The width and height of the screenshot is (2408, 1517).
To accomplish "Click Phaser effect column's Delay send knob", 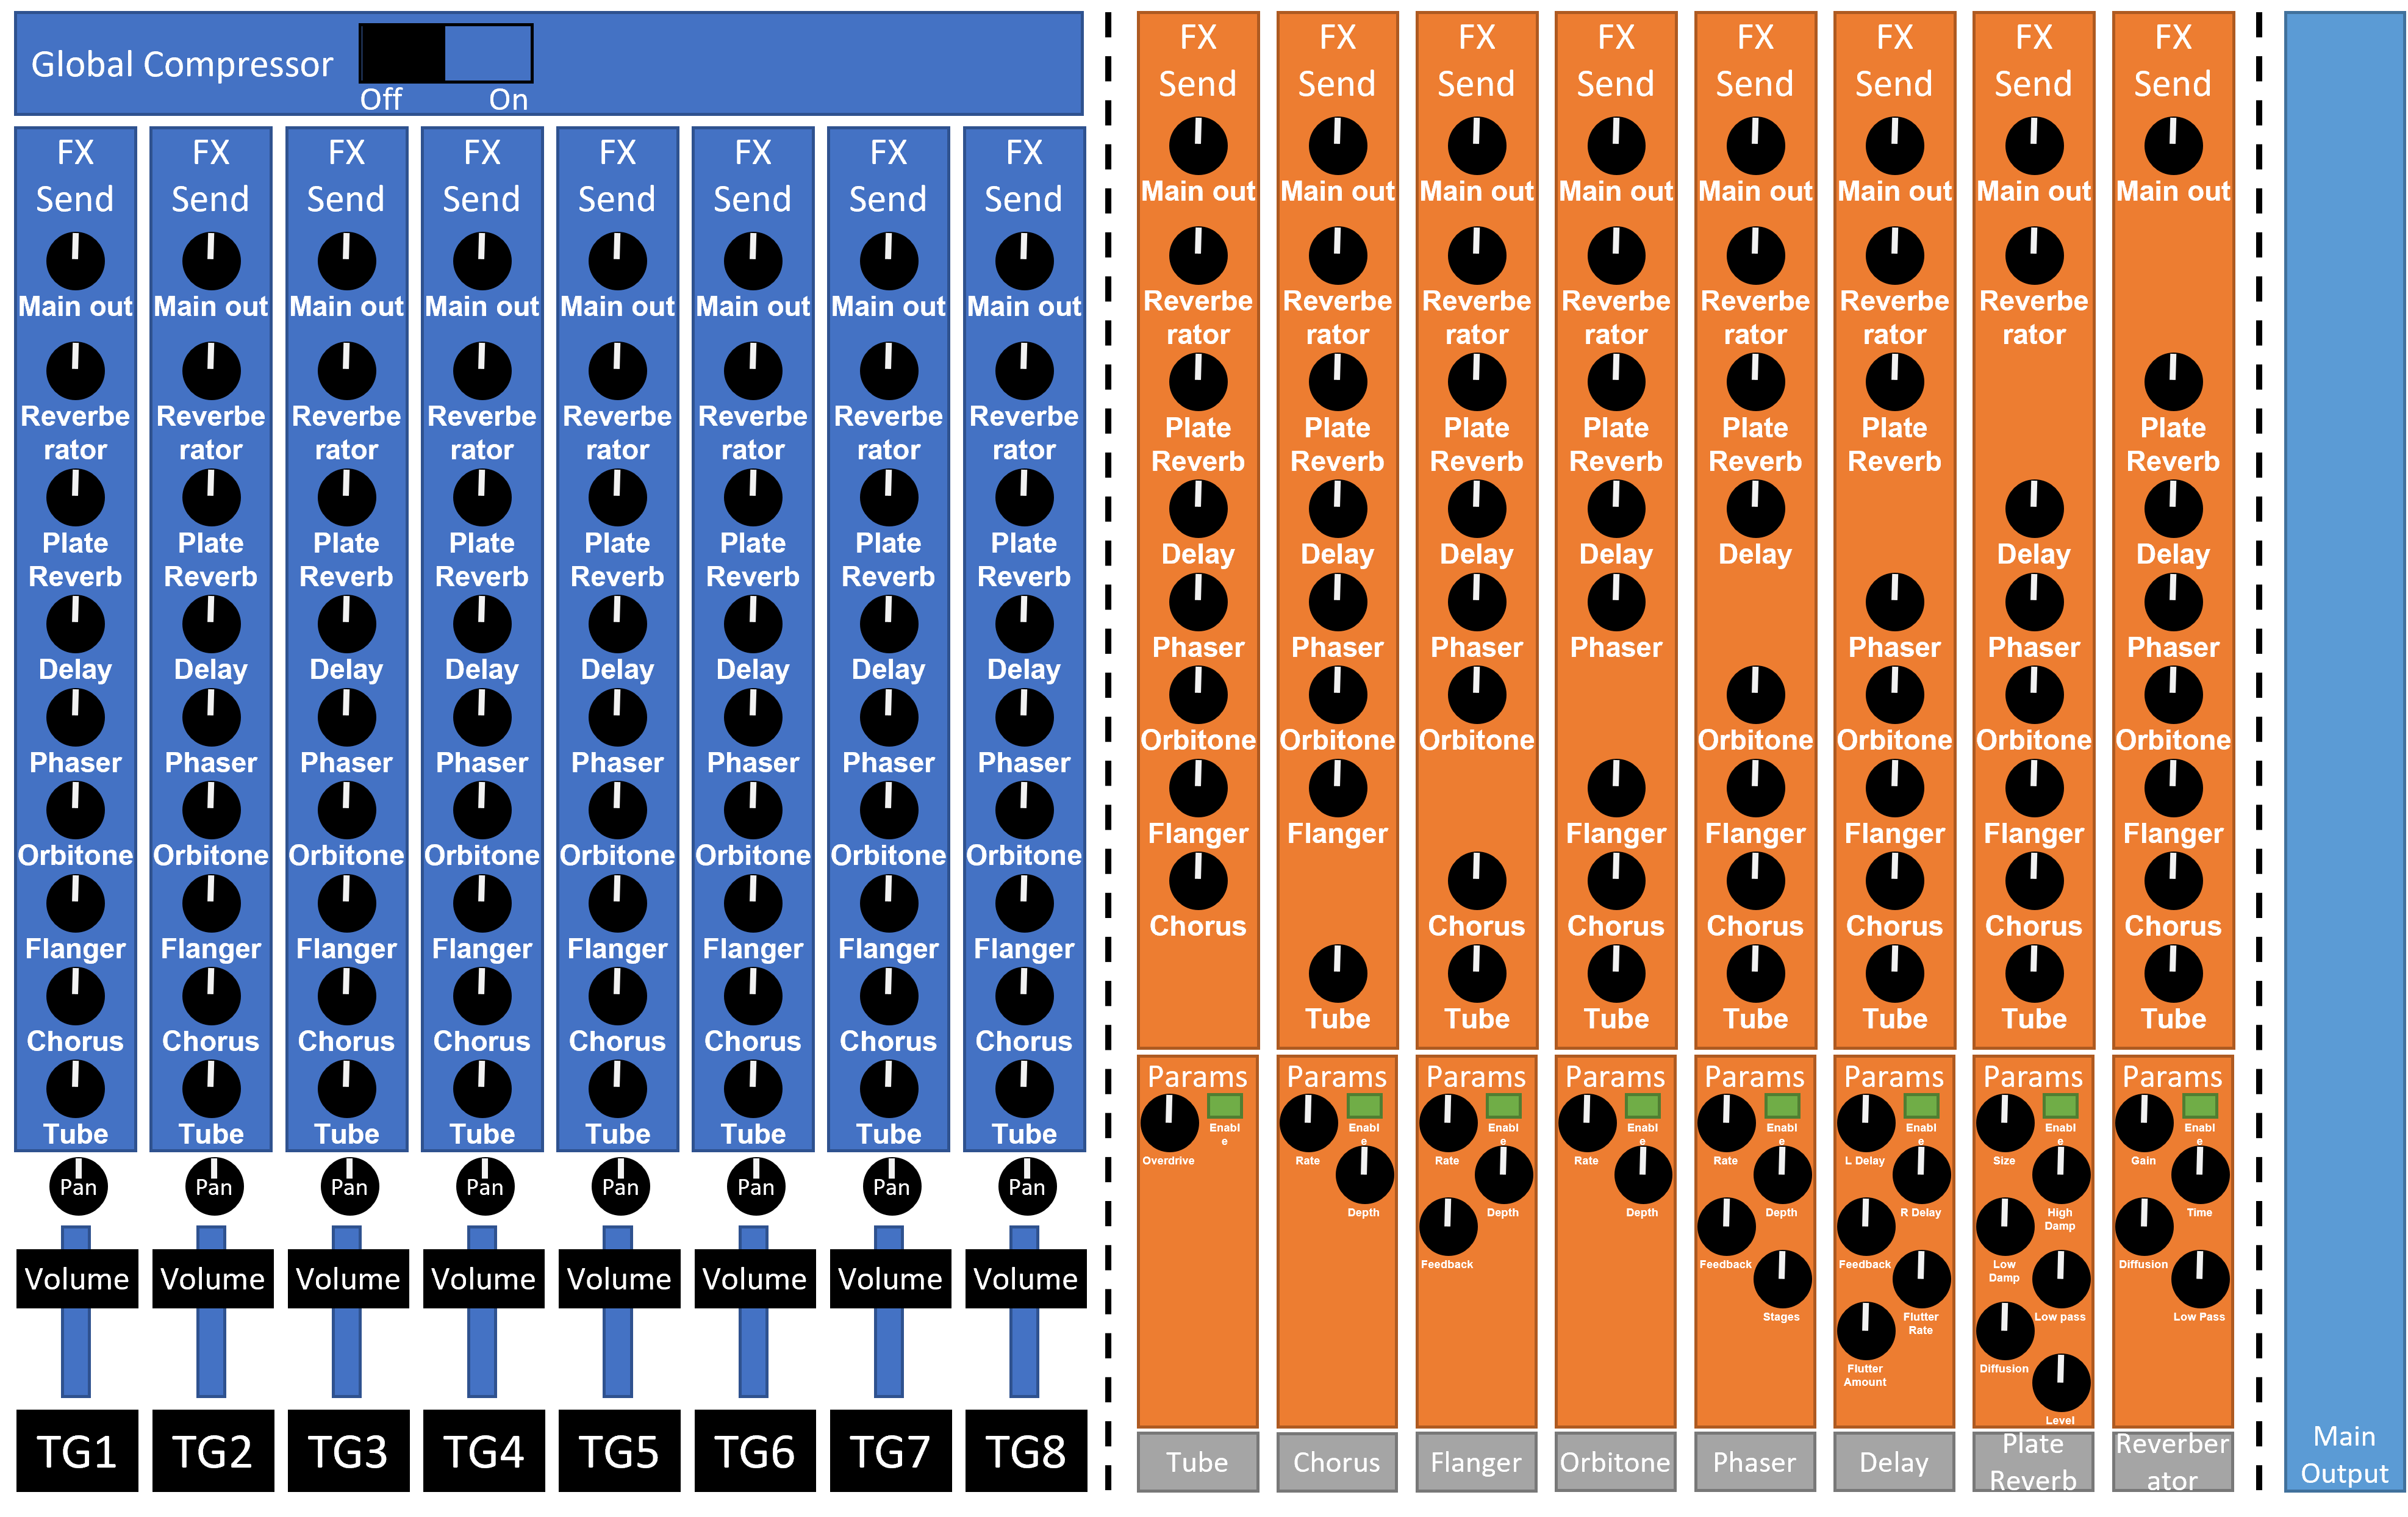I will pos(1755,509).
